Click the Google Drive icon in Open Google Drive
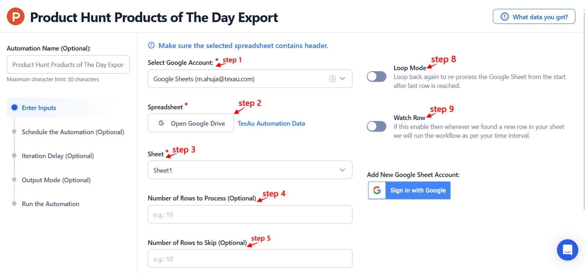The image size is (585, 273). point(161,123)
